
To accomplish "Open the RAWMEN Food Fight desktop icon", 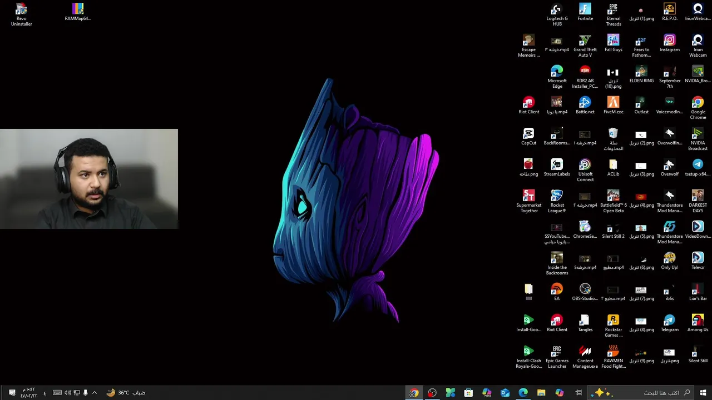I will point(614,357).
